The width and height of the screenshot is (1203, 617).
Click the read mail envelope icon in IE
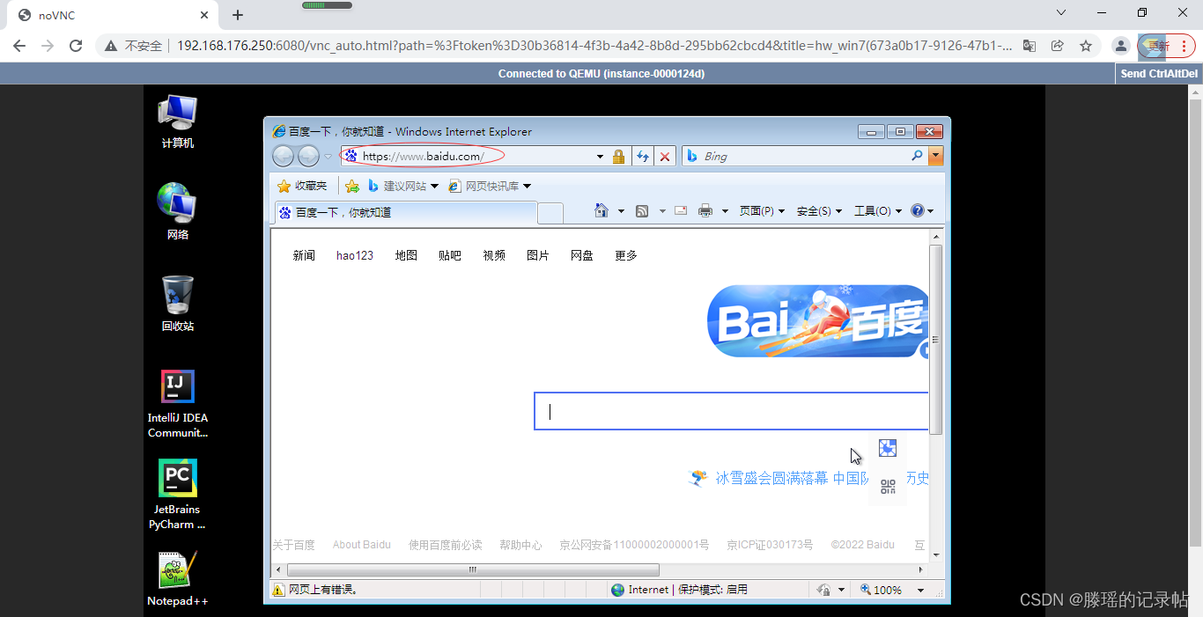click(681, 211)
